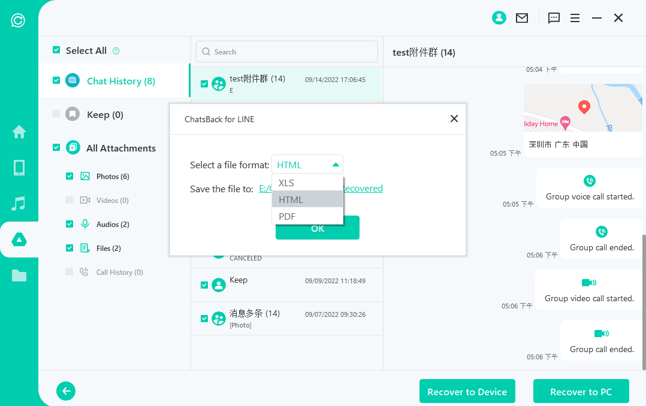Uncheck the 消息多条 chat checkbox
646x406 pixels.
tap(204, 319)
